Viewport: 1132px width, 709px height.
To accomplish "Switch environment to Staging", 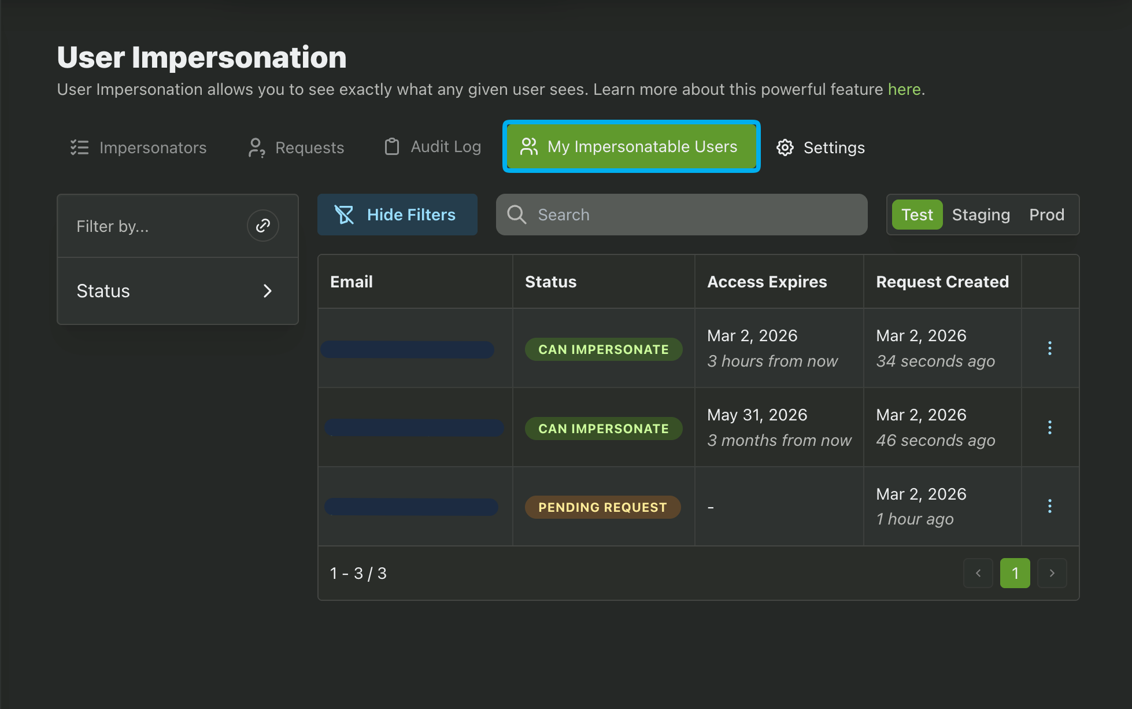I will click(981, 215).
